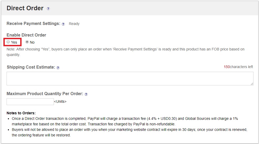The height and width of the screenshot is (144, 259).
Task: Click the Maximum Product Quantity input box
Action: [30, 101]
